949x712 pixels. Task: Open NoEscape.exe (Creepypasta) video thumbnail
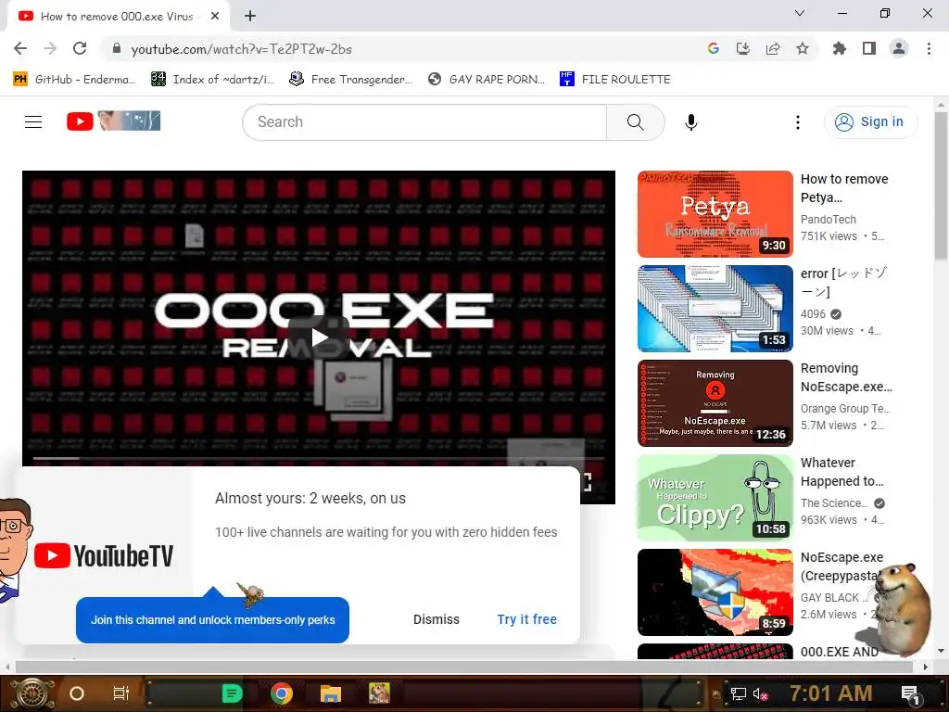pyautogui.click(x=715, y=592)
